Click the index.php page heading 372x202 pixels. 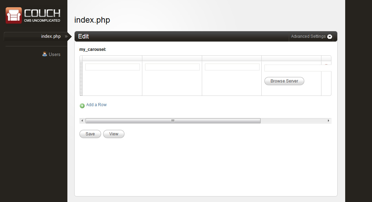tap(92, 20)
